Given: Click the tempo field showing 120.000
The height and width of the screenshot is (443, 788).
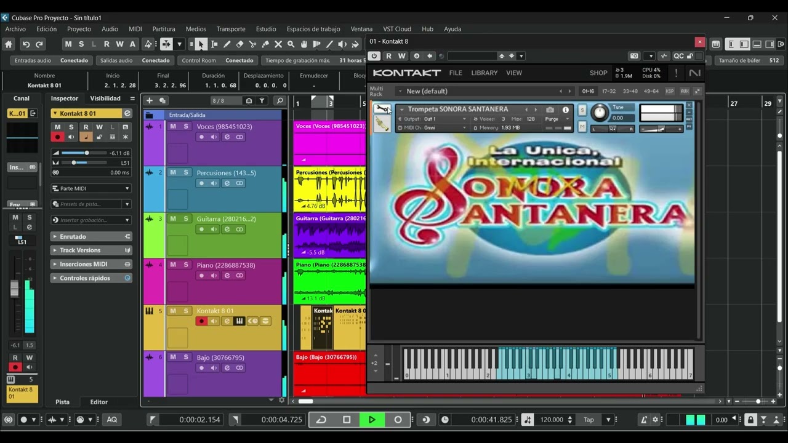Looking at the screenshot, I should 552,420.
